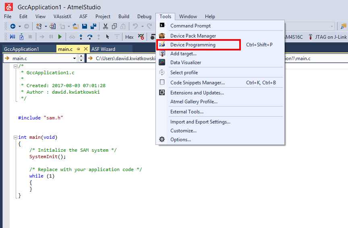Open the New Project dropdown arrow
The width and height of the screenshot is (348, 228).
point(46,27)
